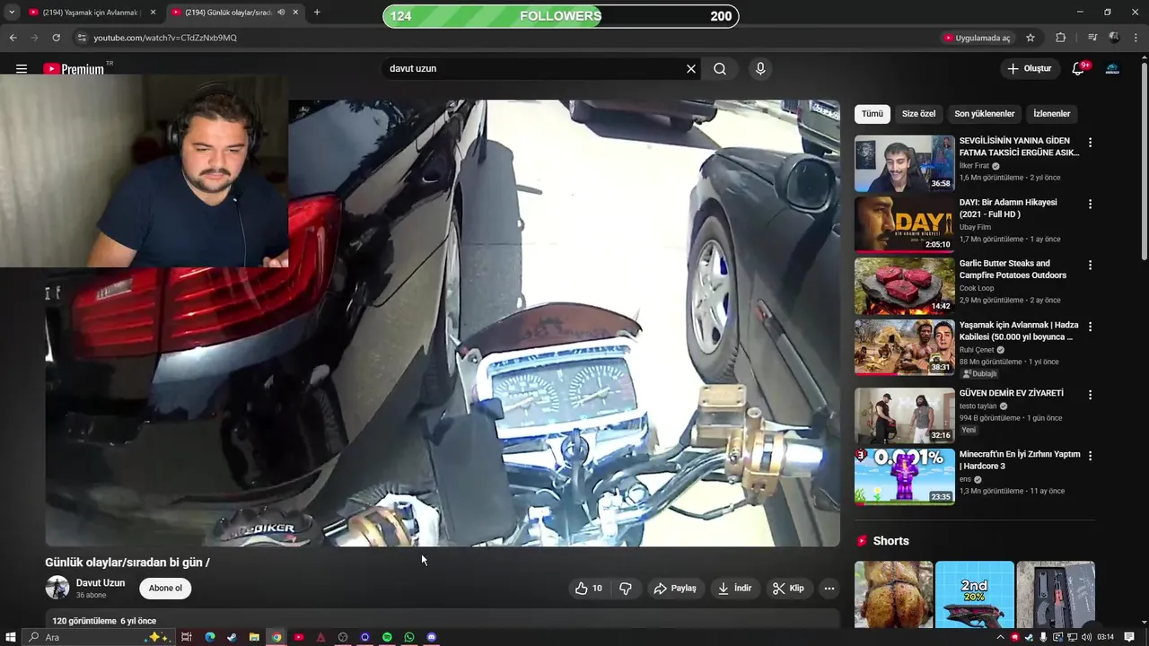Open the Davut Uzun channel name link

[x=101, y=583]
